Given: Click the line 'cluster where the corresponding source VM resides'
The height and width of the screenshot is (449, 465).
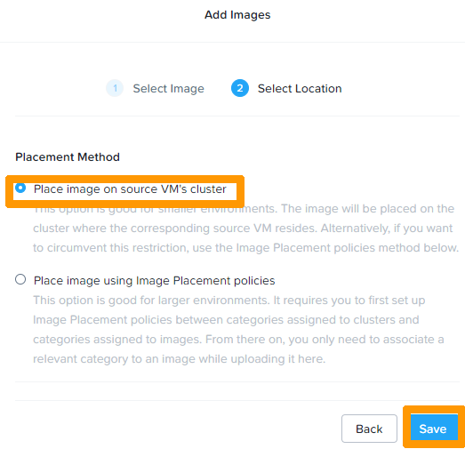Looking at the screenshot, I should (x=243, y=229).
